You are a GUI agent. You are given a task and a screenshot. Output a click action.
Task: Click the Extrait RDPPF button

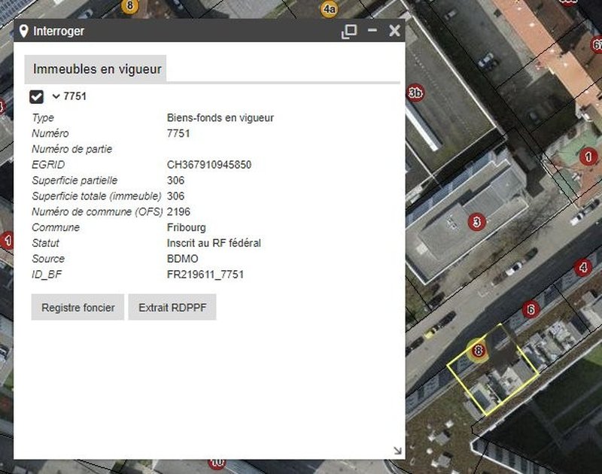pos(172,308)
